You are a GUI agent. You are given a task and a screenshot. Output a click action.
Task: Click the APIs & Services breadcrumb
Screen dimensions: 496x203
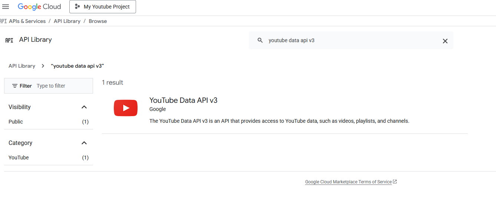point(27,21)
